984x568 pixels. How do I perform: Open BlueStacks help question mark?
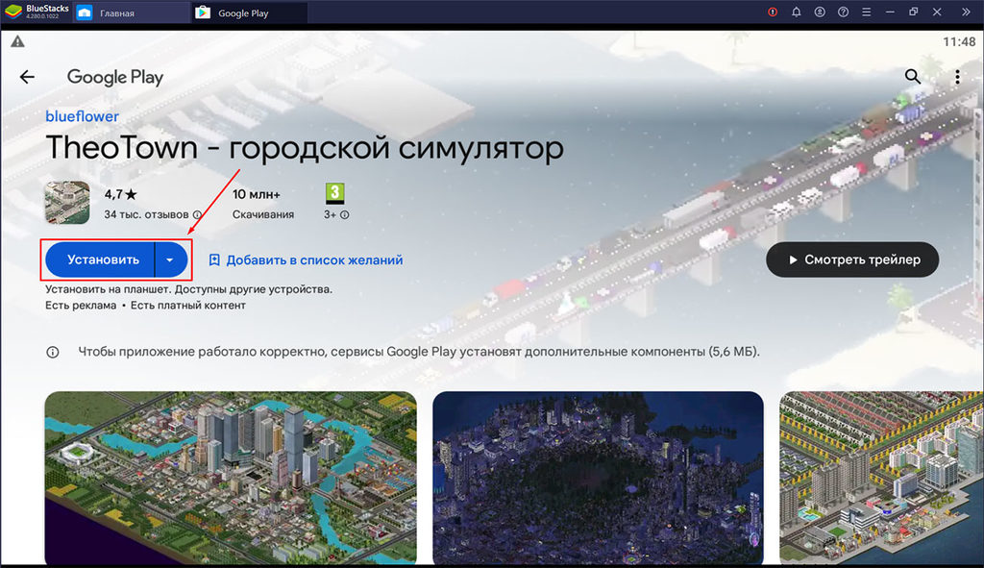click(843, 12)
